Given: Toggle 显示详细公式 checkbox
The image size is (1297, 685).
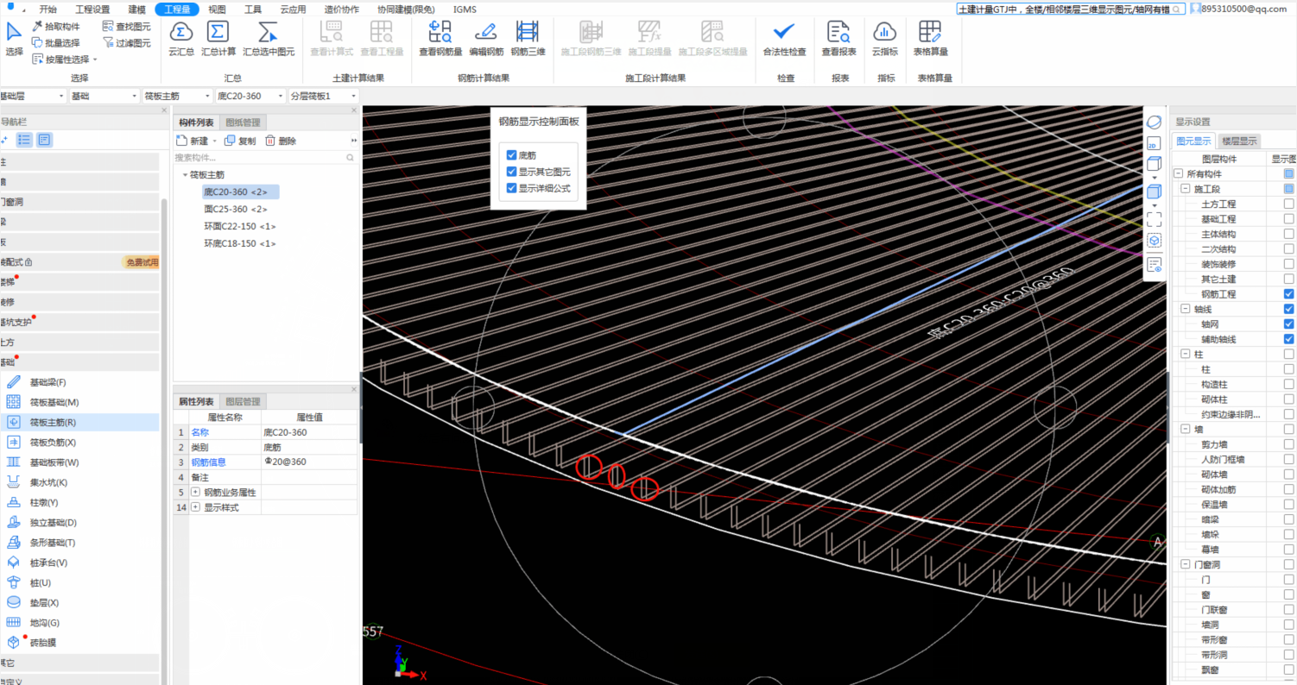Looking at the screenshot, I should point(511,187).
